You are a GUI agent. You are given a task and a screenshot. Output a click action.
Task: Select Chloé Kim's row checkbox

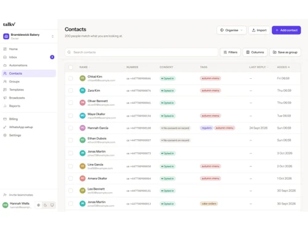(x=70, y=78)
